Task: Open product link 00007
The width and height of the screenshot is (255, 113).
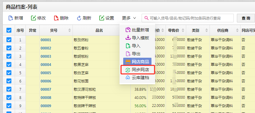Action: point(46,89)
